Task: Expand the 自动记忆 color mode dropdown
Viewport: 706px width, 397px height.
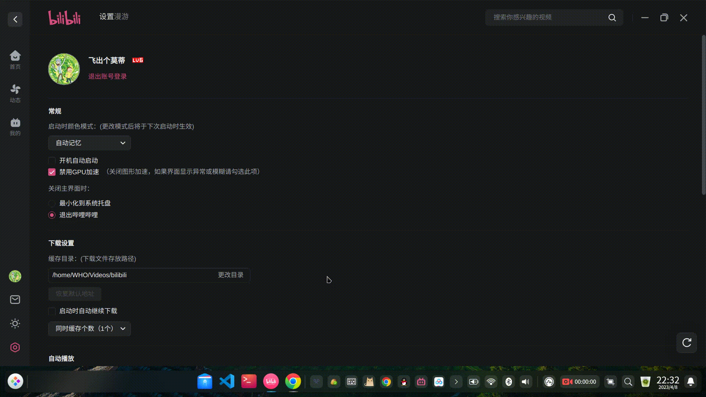Action: click(89, 143)
